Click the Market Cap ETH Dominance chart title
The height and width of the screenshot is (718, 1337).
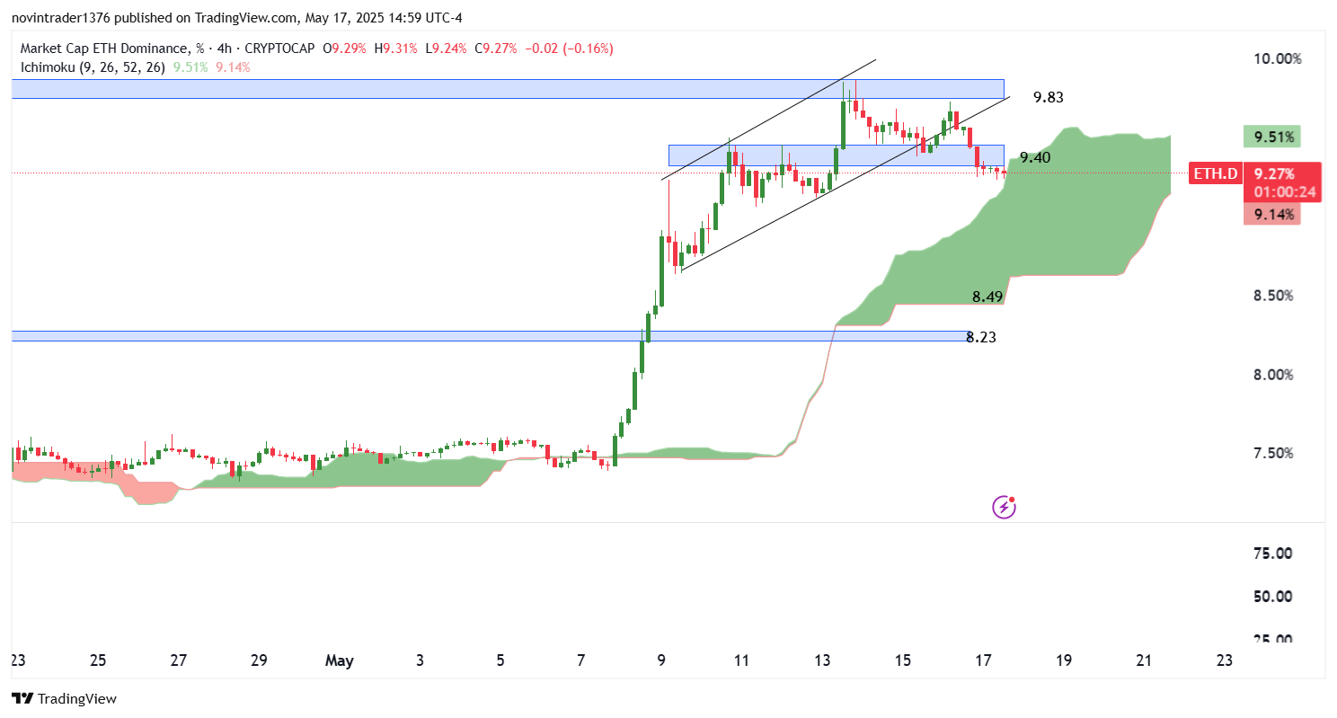click(111, 49)
